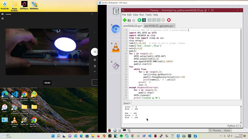
Task: Open the web browser globe in Pi taskbar
Action: coord(115,130)
